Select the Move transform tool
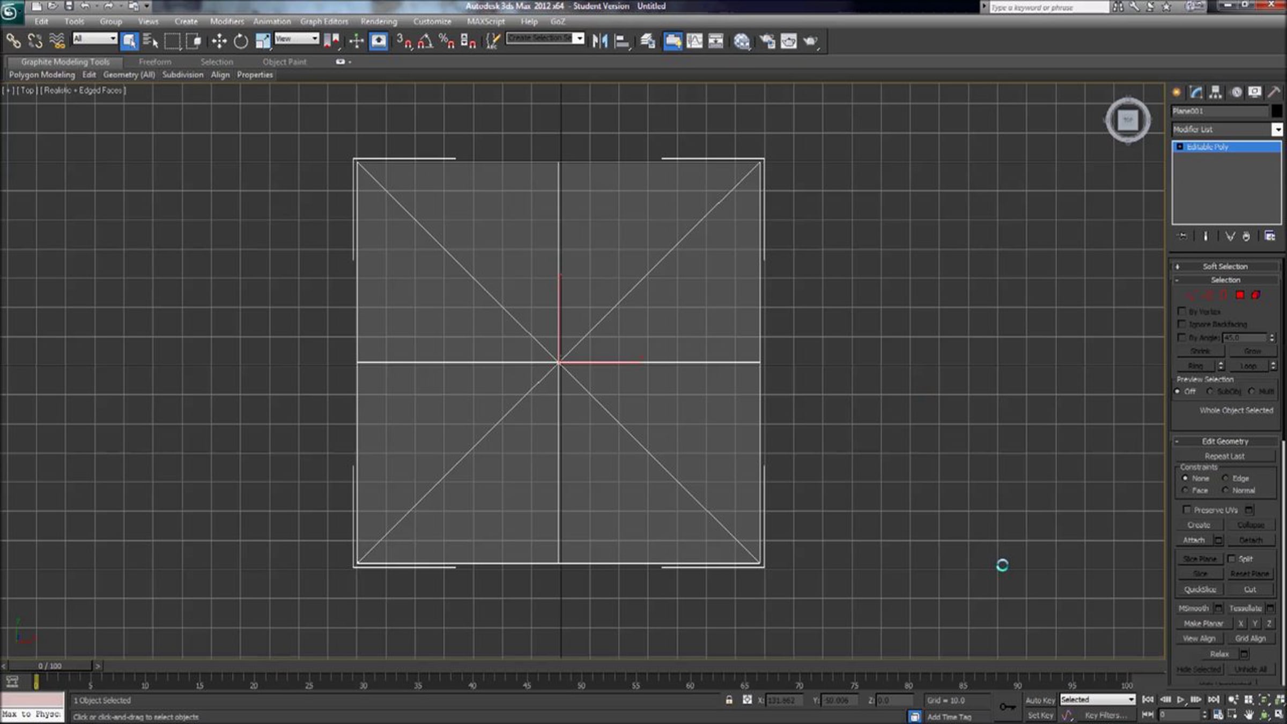 coord(219,41)
